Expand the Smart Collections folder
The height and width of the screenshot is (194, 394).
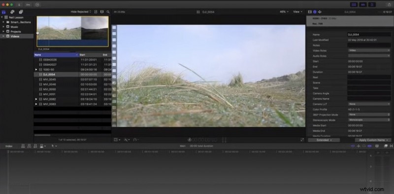click(x=3, y=22)
